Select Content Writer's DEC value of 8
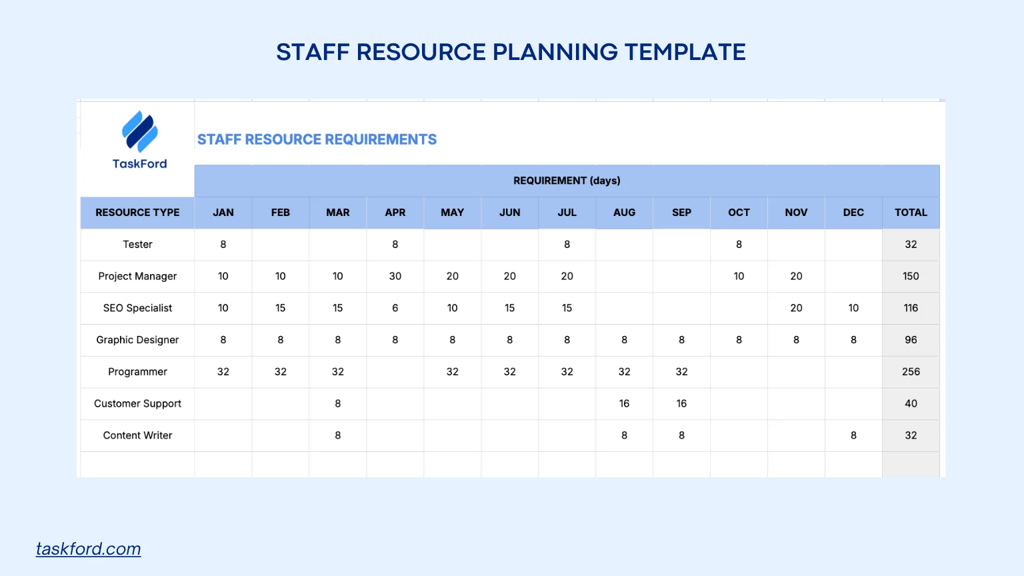The image size is (1024, 576). (854, 435)
